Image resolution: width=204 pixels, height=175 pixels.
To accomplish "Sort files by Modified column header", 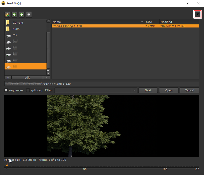I will click(178, 22).
